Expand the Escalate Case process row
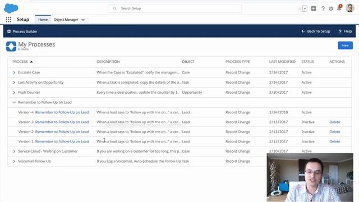 point(14,72)
